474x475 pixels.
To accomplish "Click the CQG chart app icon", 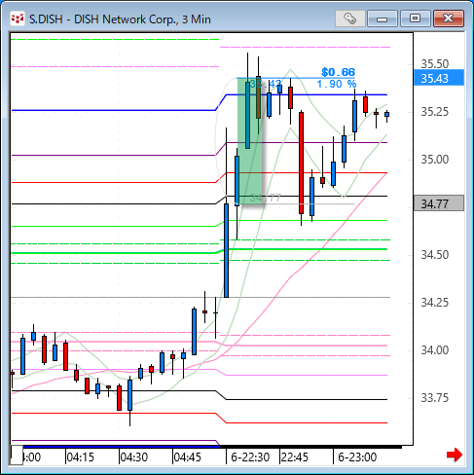I will [18, 18].
